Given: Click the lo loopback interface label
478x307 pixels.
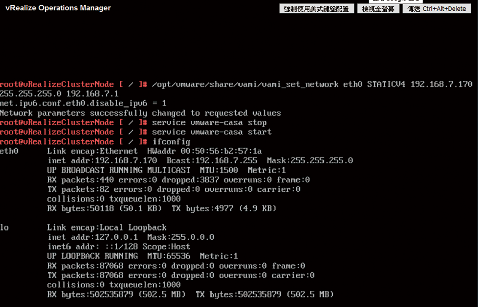Looking at the screenshot, I should [4, 227].
